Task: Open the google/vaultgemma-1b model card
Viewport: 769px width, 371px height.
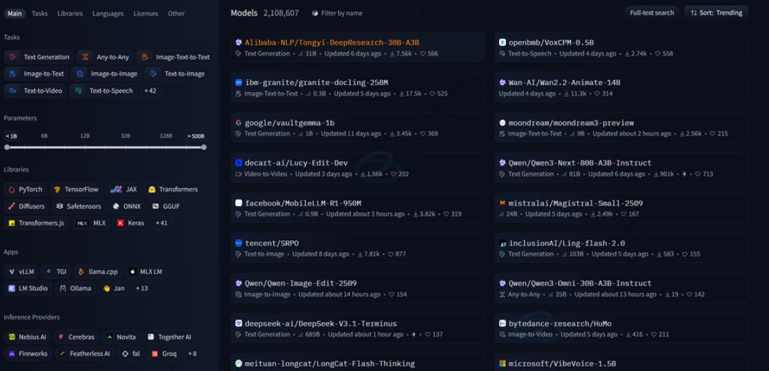Action: [x=358, y=127]
